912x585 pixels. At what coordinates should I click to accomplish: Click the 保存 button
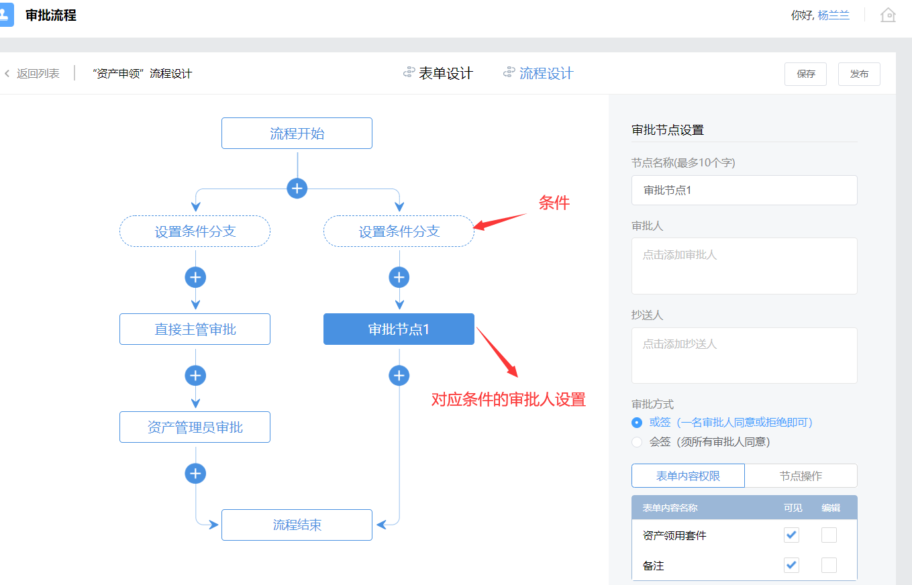coord(805,74)
